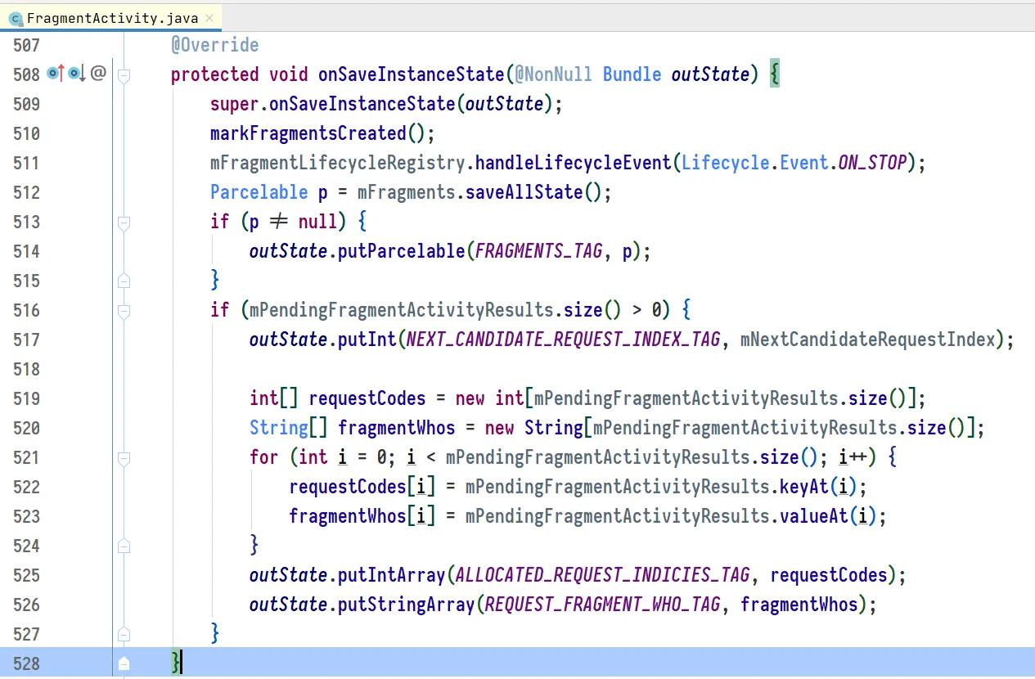Click line number 526 in the gutter

pyautogui.click(x=26, y=605)
